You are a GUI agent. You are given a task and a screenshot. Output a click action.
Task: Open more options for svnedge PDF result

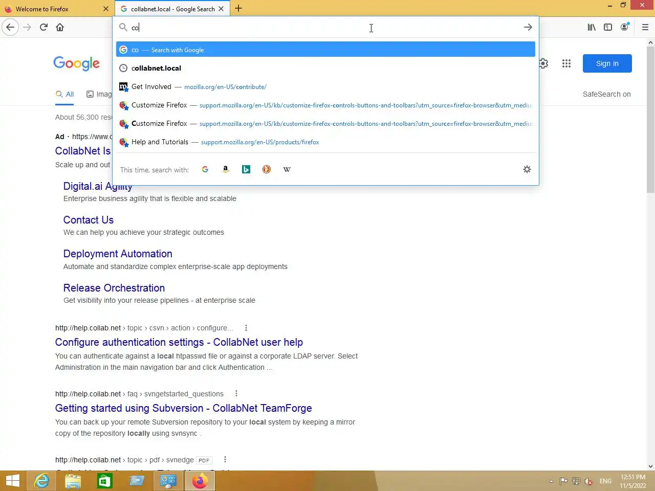tap(225, 459)
